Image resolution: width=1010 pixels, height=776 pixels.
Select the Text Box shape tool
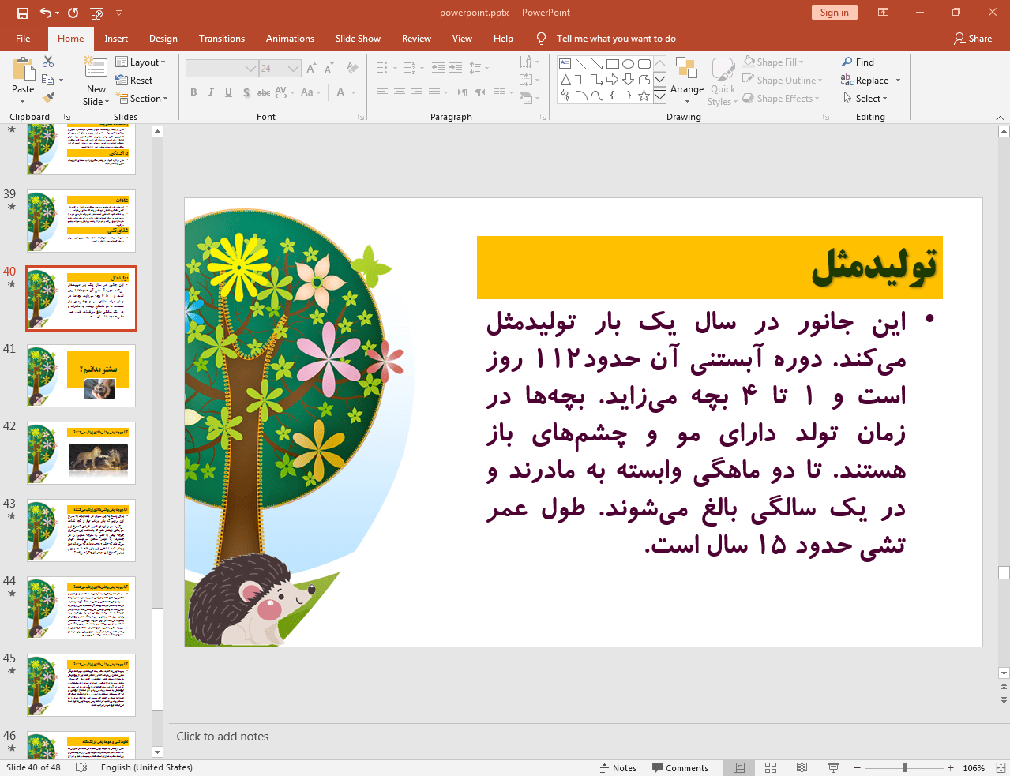pos(563,62)
